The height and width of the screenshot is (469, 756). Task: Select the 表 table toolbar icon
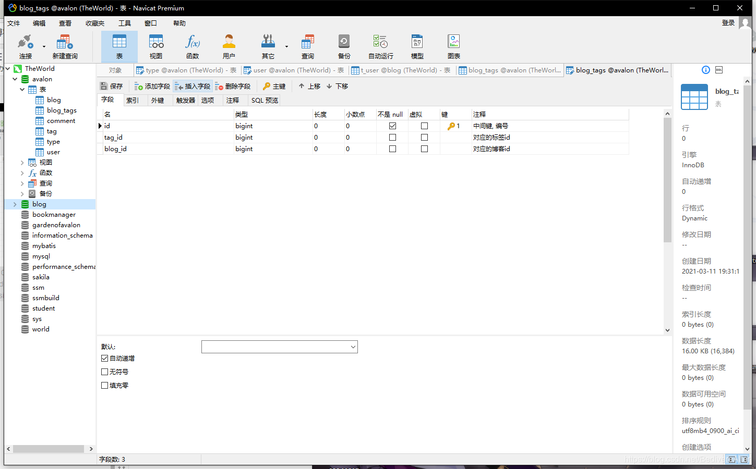[119, 46]
